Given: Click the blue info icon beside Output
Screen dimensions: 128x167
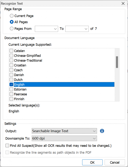Looking at the screenshot, I should point(102,131).
